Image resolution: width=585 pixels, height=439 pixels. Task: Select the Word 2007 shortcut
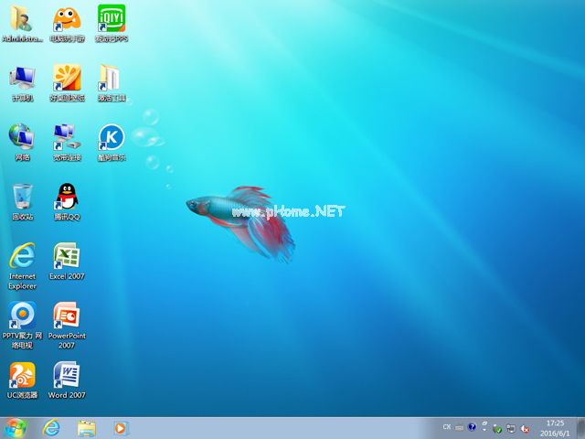[x=67, y=374]
